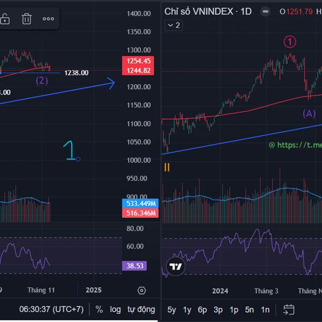The height and width of the screenshot is (322, 322).
Task: Select the 1y time range
Action: coord(187,310)
